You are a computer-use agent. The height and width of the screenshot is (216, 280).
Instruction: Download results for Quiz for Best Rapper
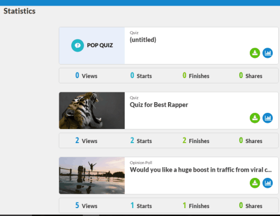(255, 118)
